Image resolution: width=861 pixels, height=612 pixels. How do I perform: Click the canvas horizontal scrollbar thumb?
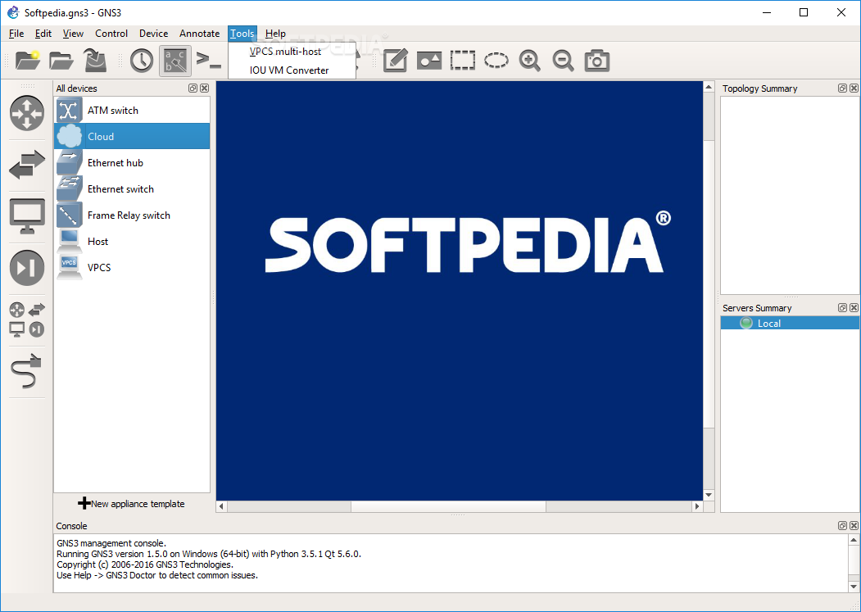[448, 506]
